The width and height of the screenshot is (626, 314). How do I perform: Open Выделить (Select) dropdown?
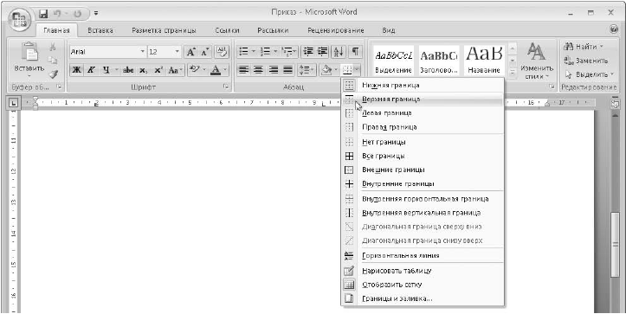[589, 74]
